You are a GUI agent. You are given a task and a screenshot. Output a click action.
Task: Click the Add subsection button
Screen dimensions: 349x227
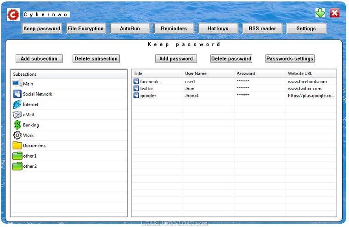(x=39, y=58)
